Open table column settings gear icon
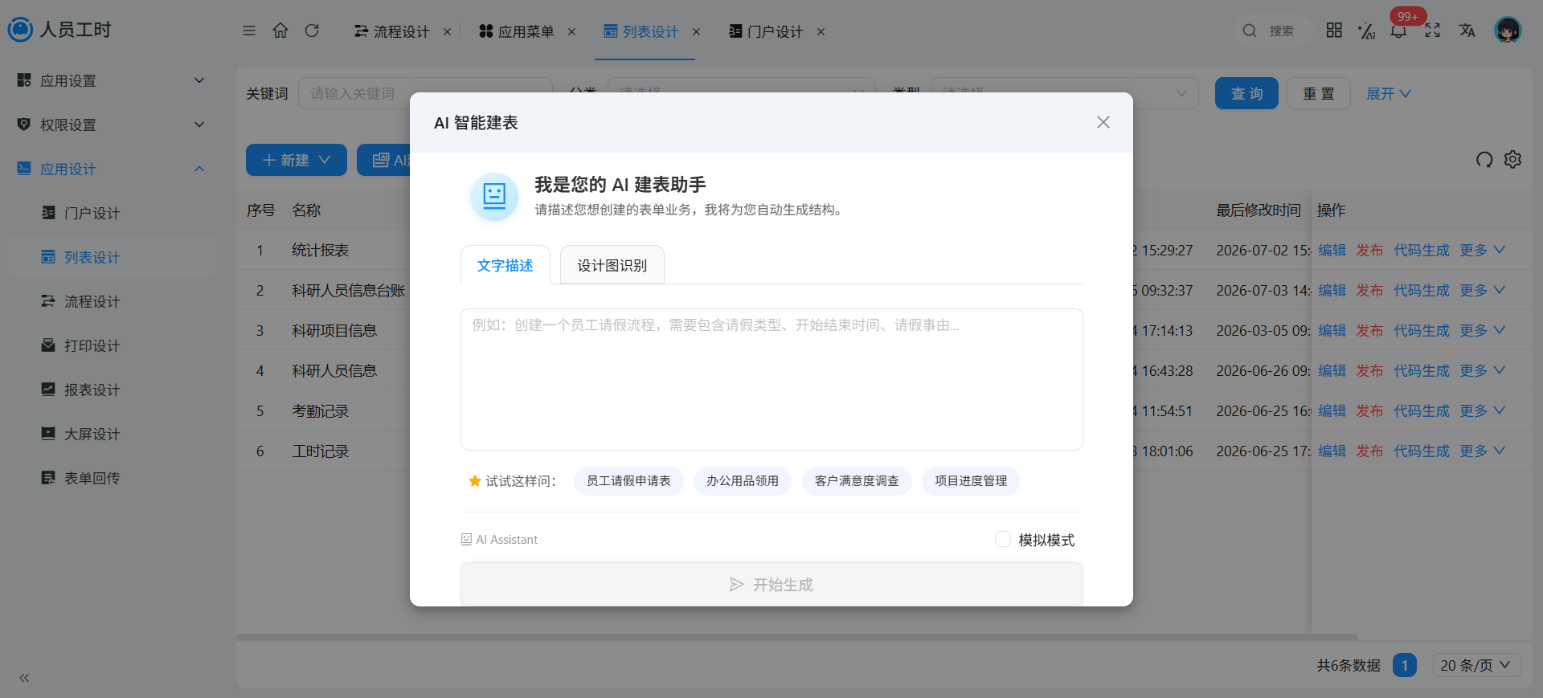Viewport: 1543px width, 698px height. tap(1512, 159)
